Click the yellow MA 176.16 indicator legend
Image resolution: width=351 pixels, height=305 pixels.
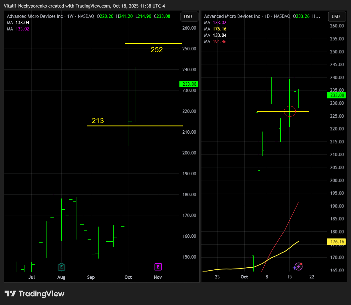(215, 29)
